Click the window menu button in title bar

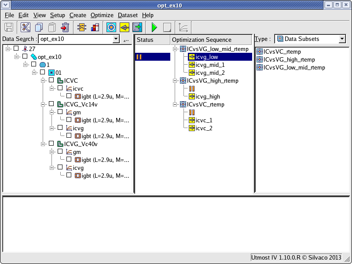point(5,4)
